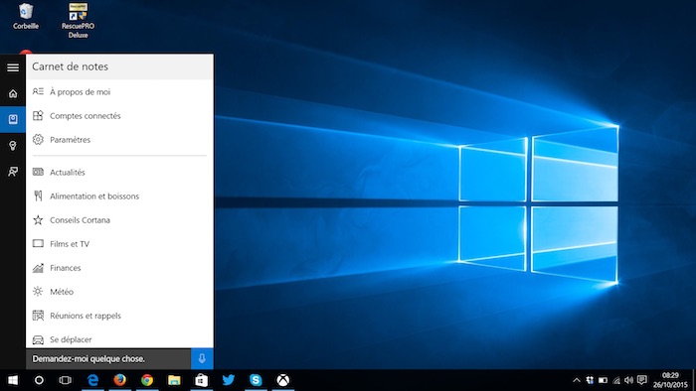This screenshot has width=696, height=391.
Task: Open À propos de moi
Action: pos(120,91)
